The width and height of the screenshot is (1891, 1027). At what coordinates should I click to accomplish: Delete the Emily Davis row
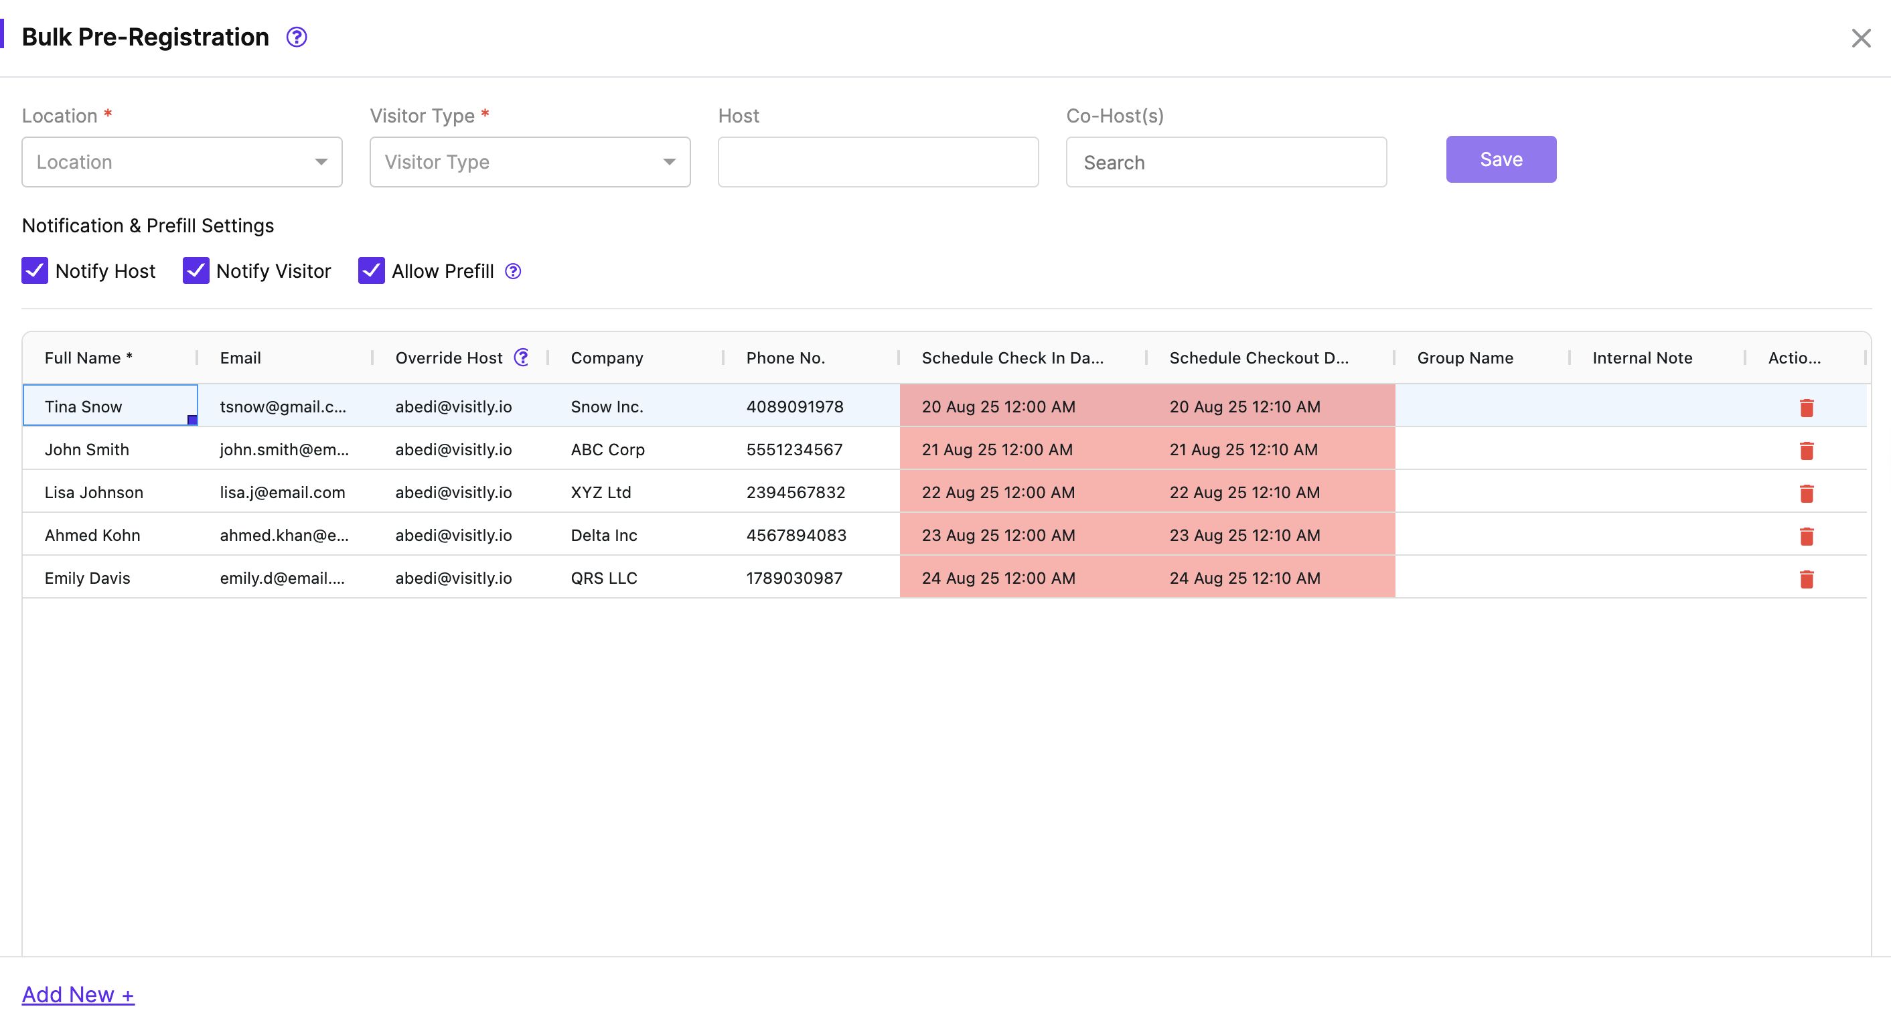click(x=1807, y=579)
